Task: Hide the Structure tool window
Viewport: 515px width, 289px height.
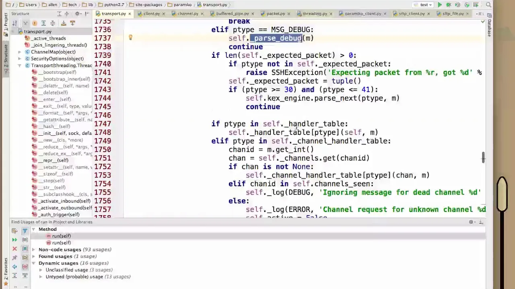Action: click(x=87, y=14)
